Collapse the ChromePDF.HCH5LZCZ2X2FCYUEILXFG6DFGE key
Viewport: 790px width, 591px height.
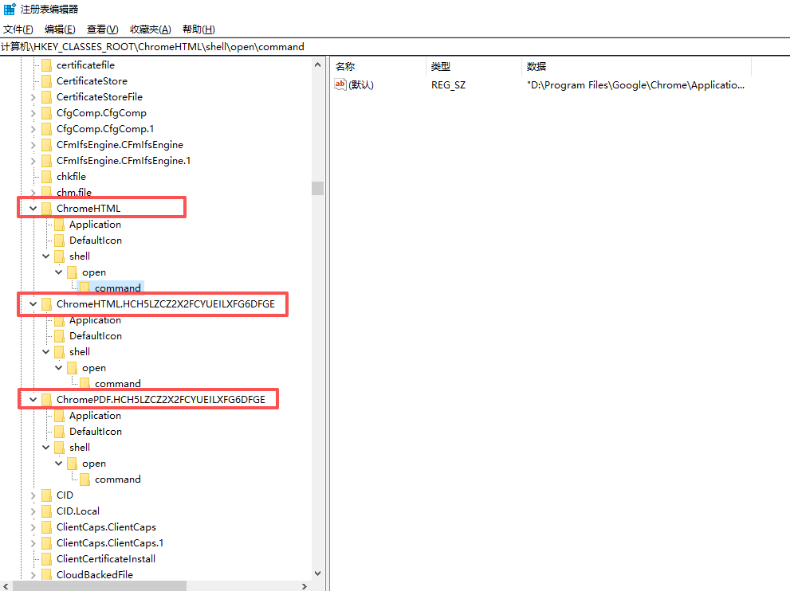pyautogui.click(x=33, y=400)
